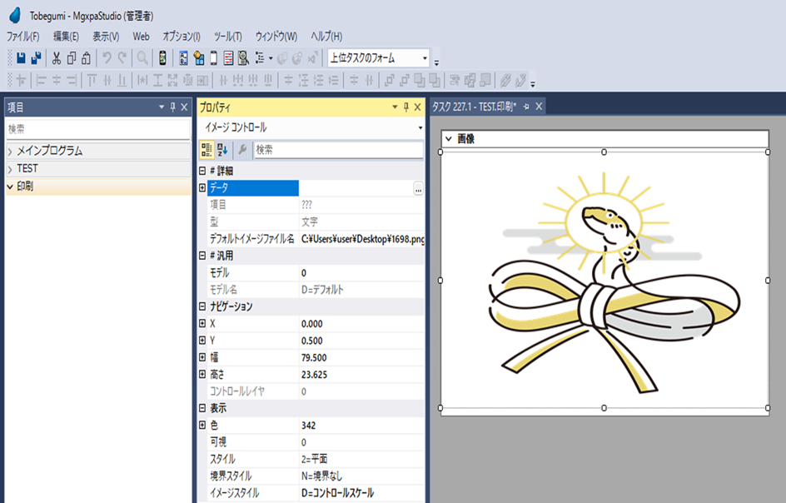Image resolution: width=786 pixels, height=503 pixels.
Task: Click the 検索 search field in the 項目 panel
Action: (x=97, y=130)
